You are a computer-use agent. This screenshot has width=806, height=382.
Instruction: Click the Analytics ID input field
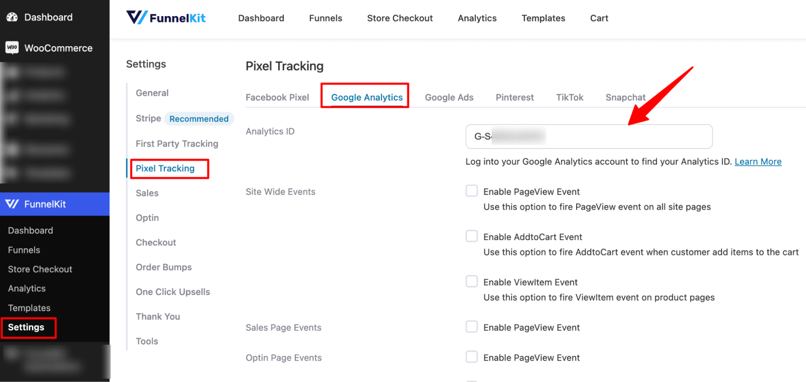tap(589, 136)
